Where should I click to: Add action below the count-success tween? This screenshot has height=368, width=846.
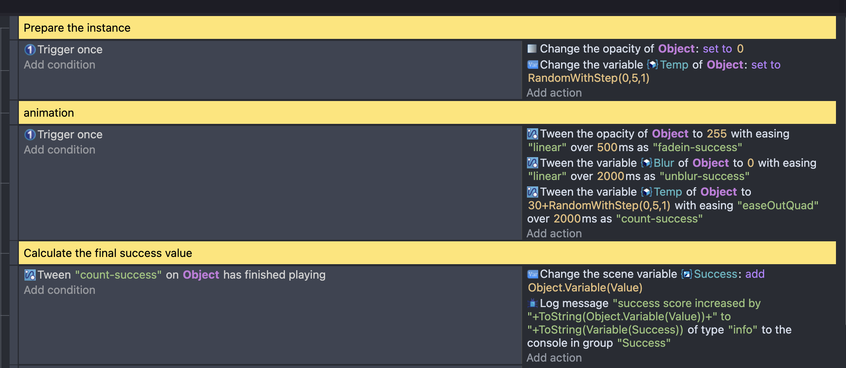click(x=554, y=234)
